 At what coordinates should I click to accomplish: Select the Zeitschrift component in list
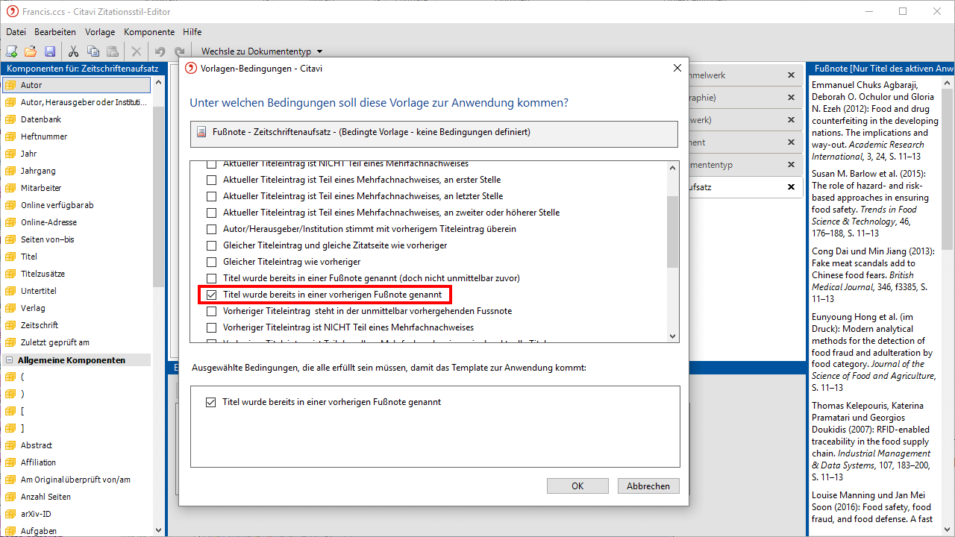[x=40, y=325]
